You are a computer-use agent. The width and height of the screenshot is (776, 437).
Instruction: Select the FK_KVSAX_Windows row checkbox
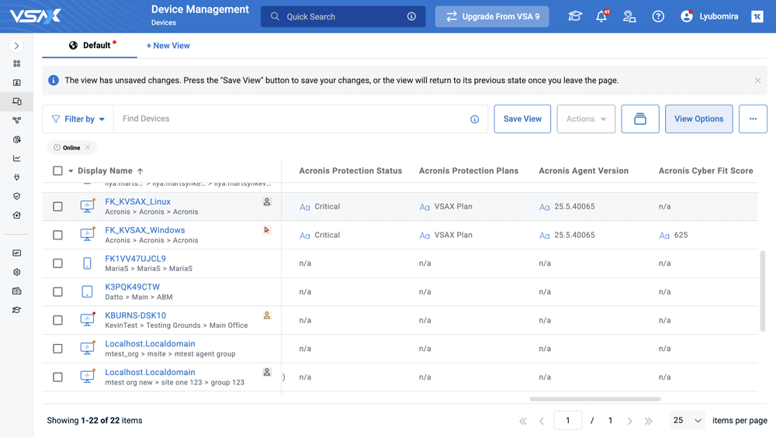(x=57, y=235)
